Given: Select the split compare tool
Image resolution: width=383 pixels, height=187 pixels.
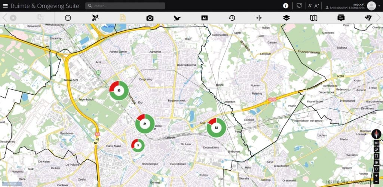Looking at the screenshot, I should click(x=259, y=18).
